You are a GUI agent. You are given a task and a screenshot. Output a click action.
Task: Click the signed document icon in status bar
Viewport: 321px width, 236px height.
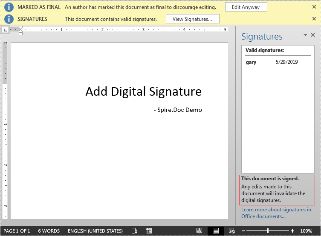coord(134,231)
